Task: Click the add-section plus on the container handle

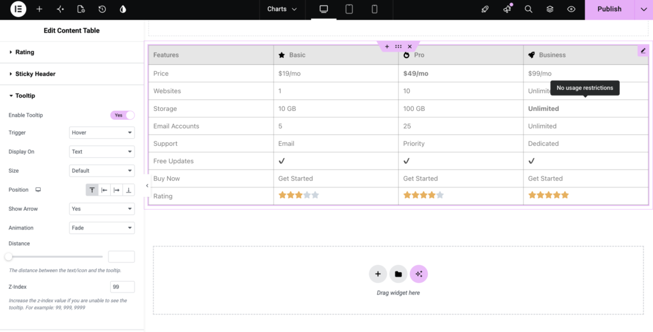Action: [x=387, y=47]
